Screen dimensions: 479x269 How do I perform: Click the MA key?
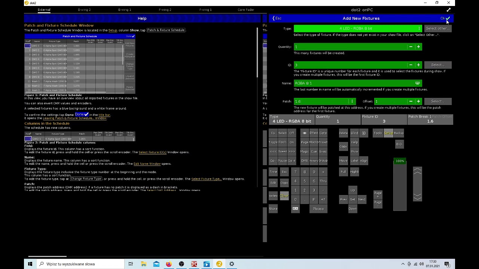coord(295,208)
